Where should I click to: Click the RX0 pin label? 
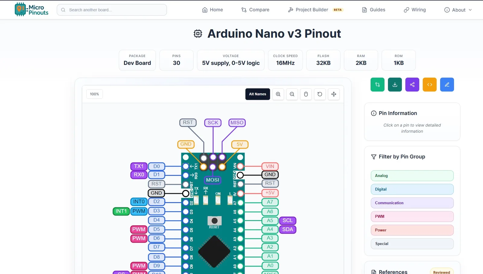139,175
